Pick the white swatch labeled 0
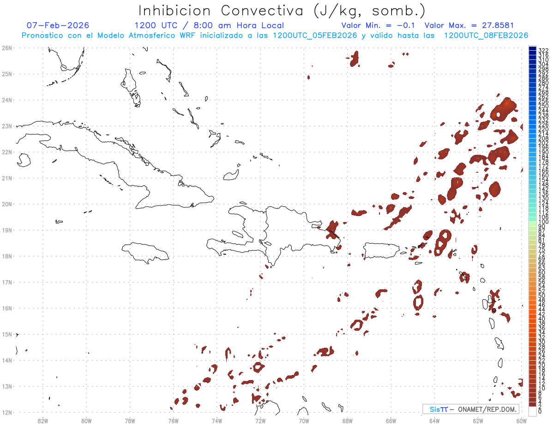The width and height of the screenshot is (554, 427). coord(532,410)
